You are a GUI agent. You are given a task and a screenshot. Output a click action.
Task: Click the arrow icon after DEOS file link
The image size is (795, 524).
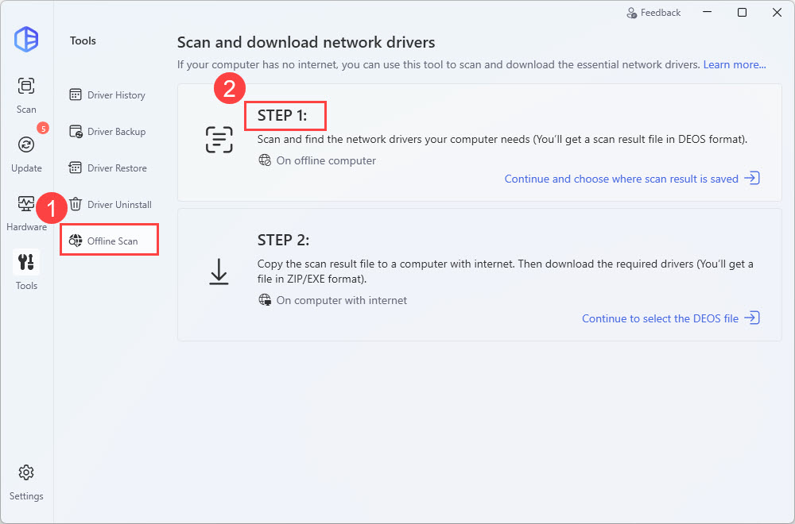pyautogui.click(x=752, y=318)
